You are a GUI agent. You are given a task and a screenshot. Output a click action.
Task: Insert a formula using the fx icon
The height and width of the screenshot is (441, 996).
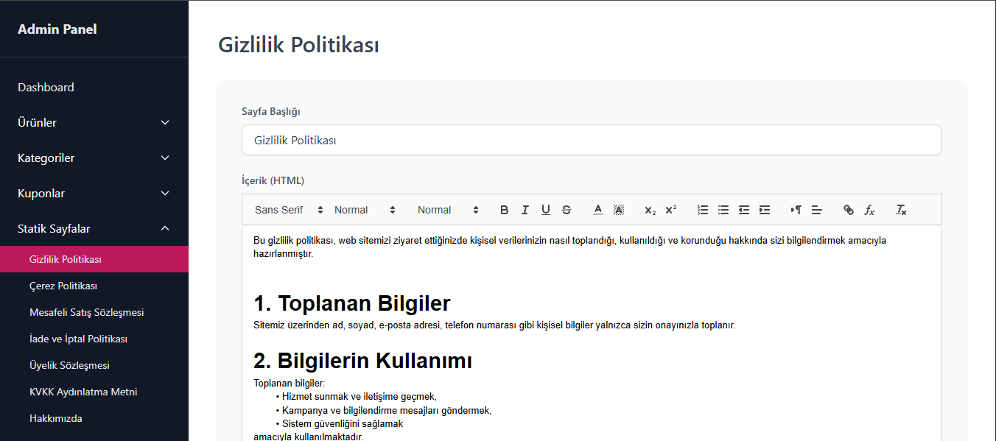point(870,210)
